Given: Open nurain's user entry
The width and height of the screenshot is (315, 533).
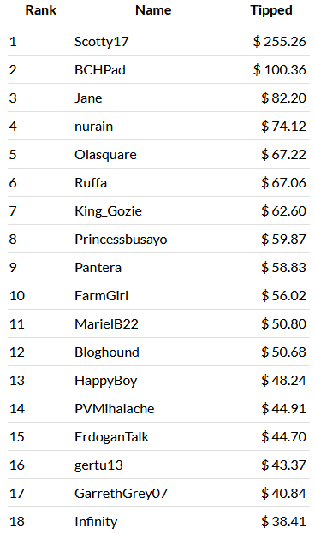Looking at the screenshot, I should point(94,127).
